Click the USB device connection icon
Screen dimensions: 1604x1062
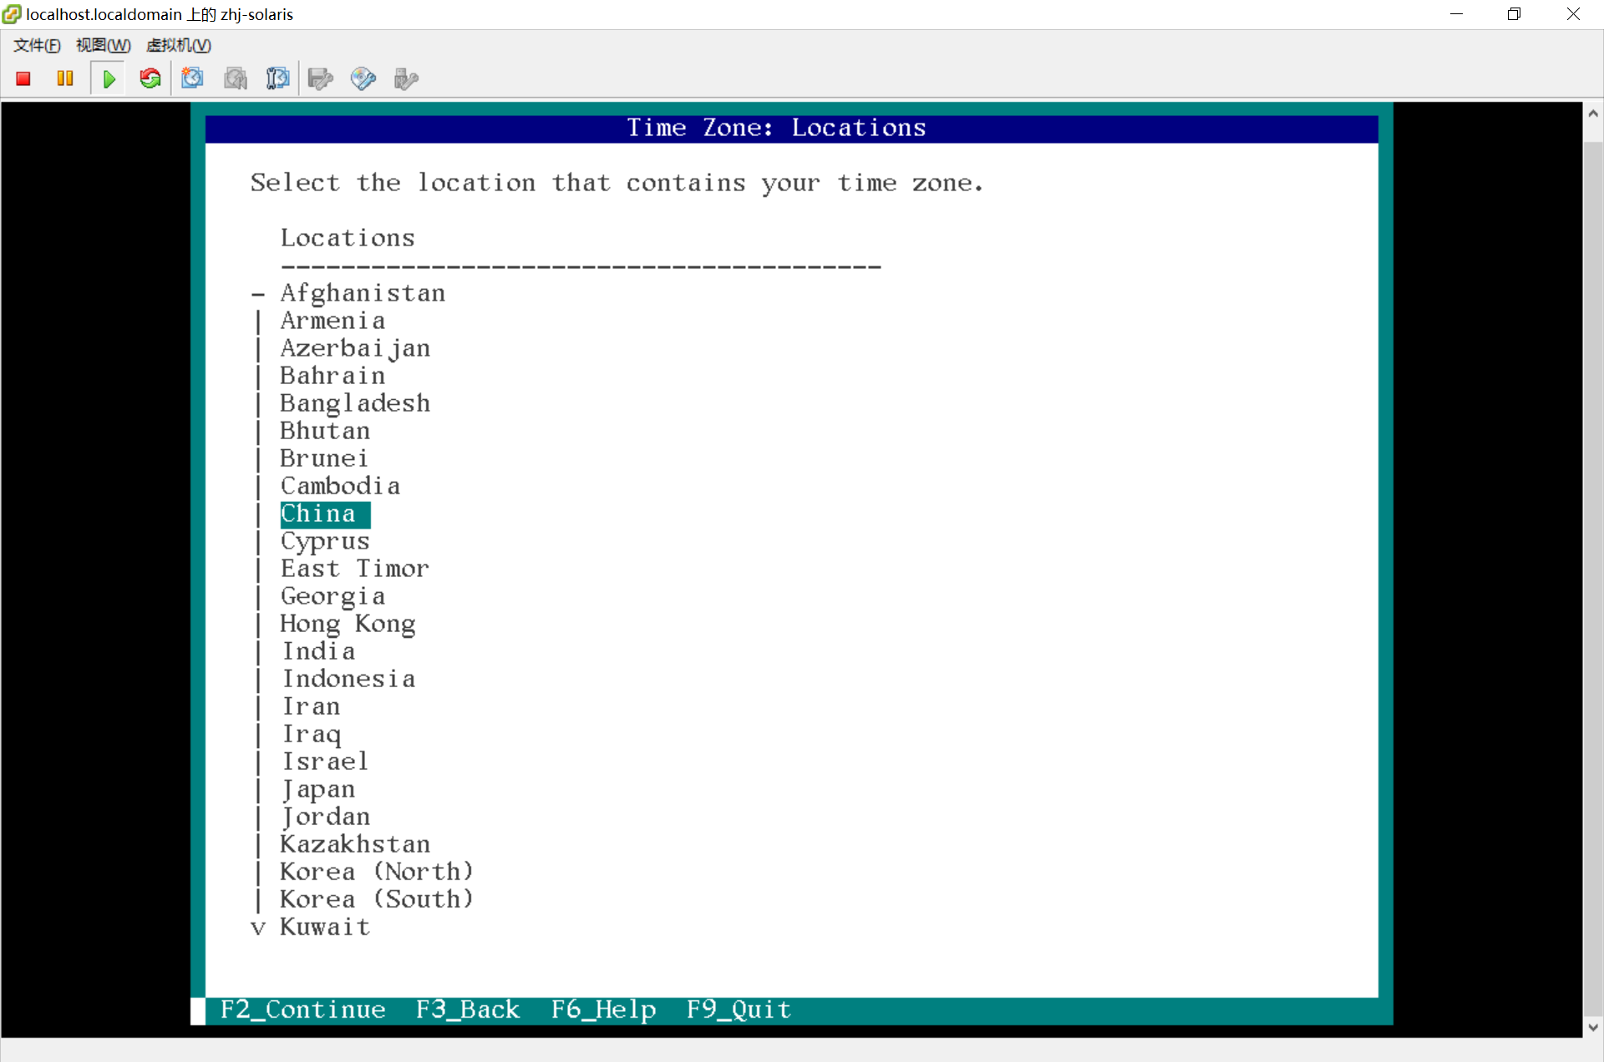(405, 78)
